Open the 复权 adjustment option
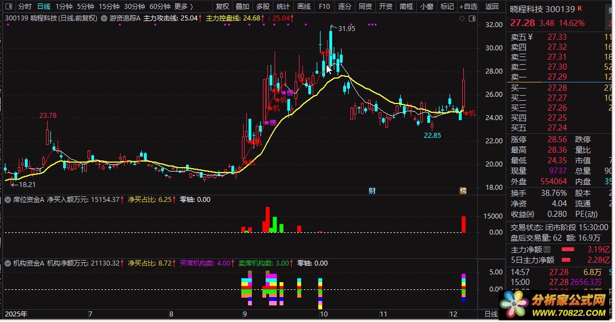The height and width of the screenshot is (322, 615). tap(223, 6)
